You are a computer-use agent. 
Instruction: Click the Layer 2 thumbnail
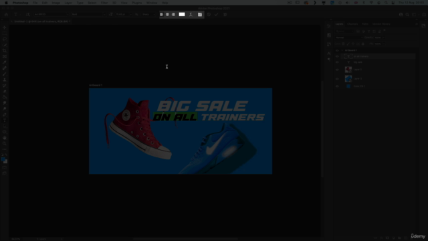tap(348, 70)
